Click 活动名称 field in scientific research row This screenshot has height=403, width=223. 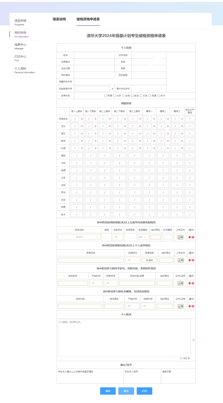[x=73, y=283]
